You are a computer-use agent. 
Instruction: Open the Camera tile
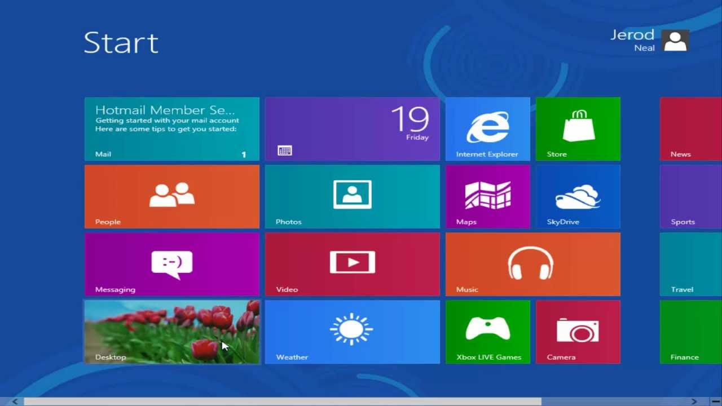tap(578, 332)
